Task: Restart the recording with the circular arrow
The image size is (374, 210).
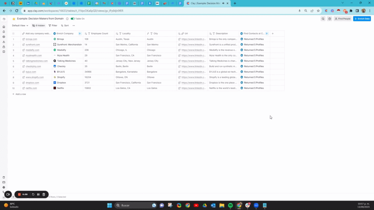Action: [33, 194]
